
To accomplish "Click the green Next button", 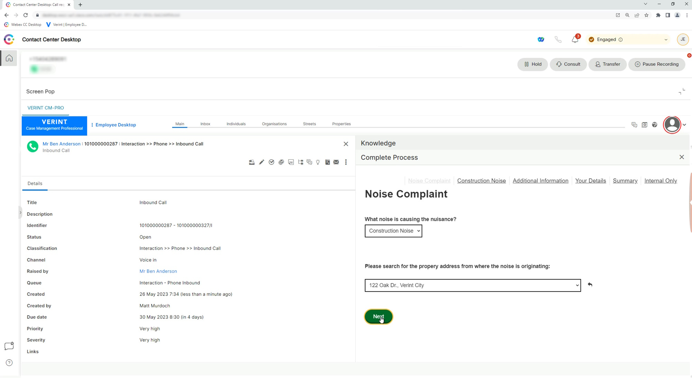I will [x=378, y=316].
